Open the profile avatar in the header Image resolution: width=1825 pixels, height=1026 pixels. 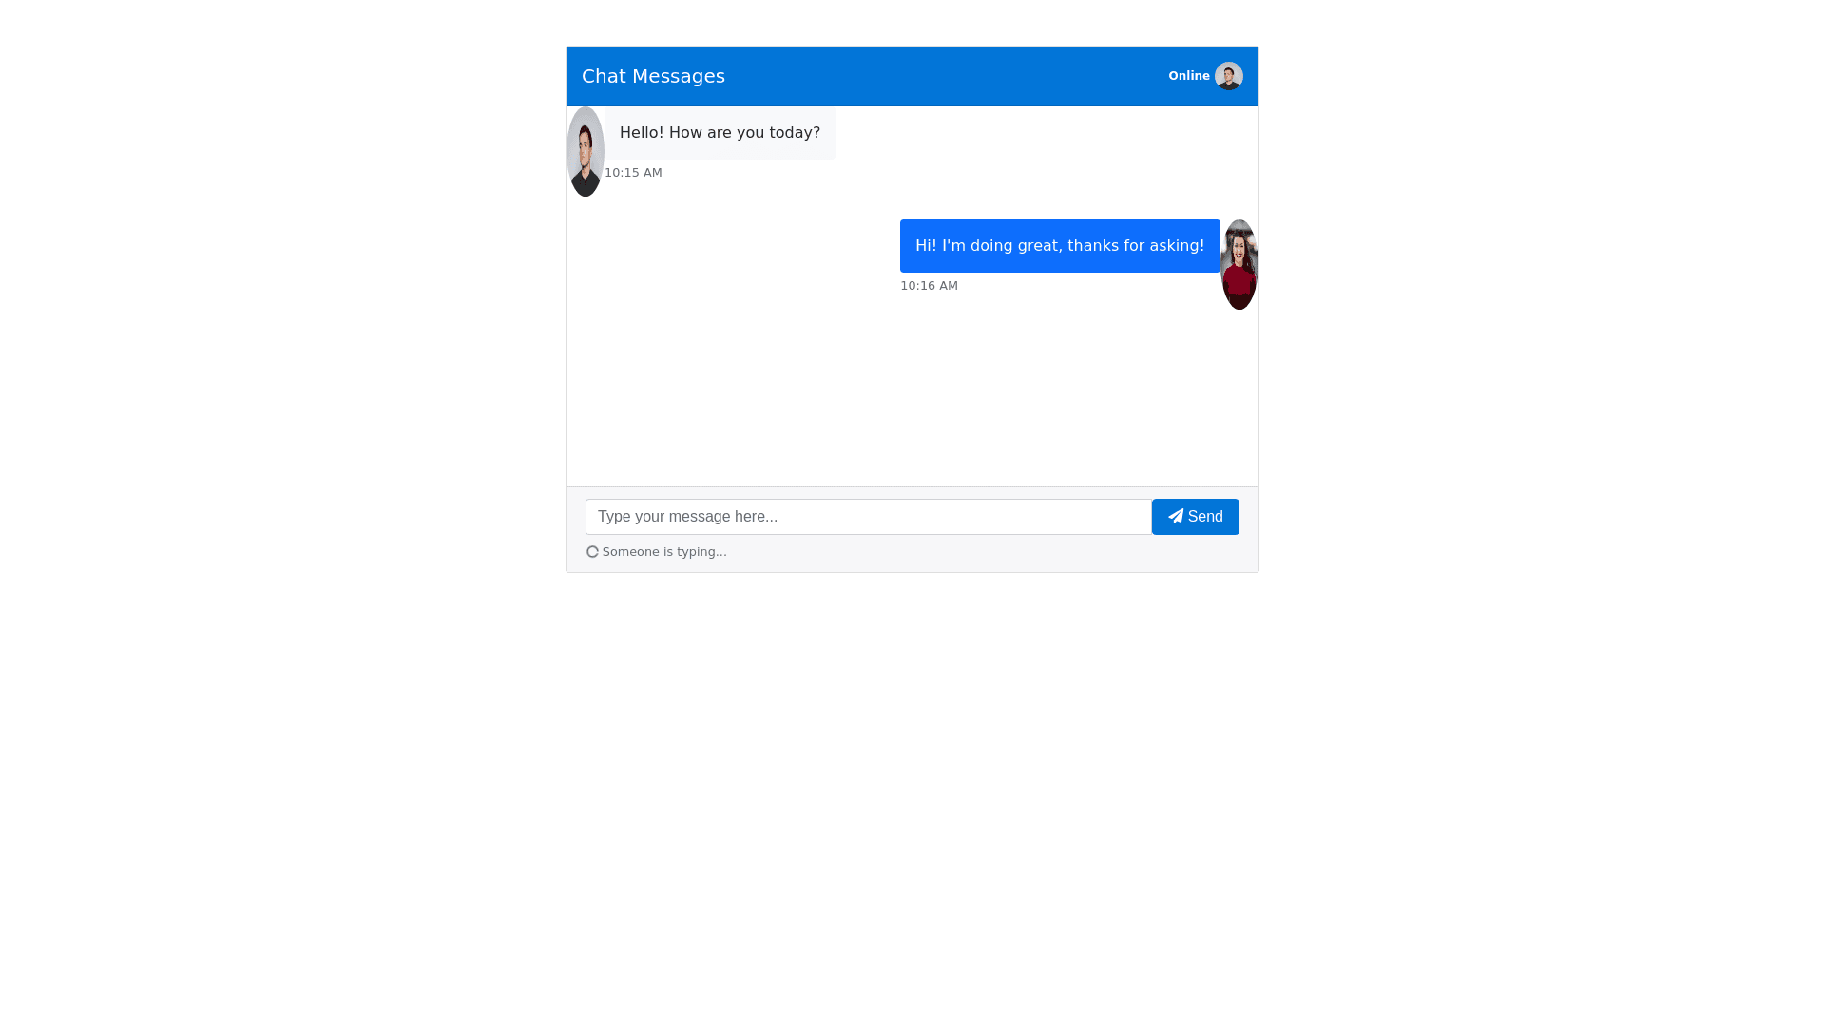[1229, 76]
